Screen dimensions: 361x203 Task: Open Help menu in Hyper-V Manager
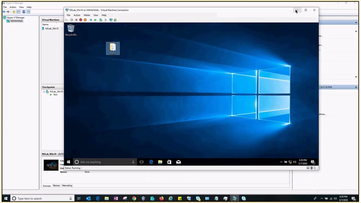point(29,7)
